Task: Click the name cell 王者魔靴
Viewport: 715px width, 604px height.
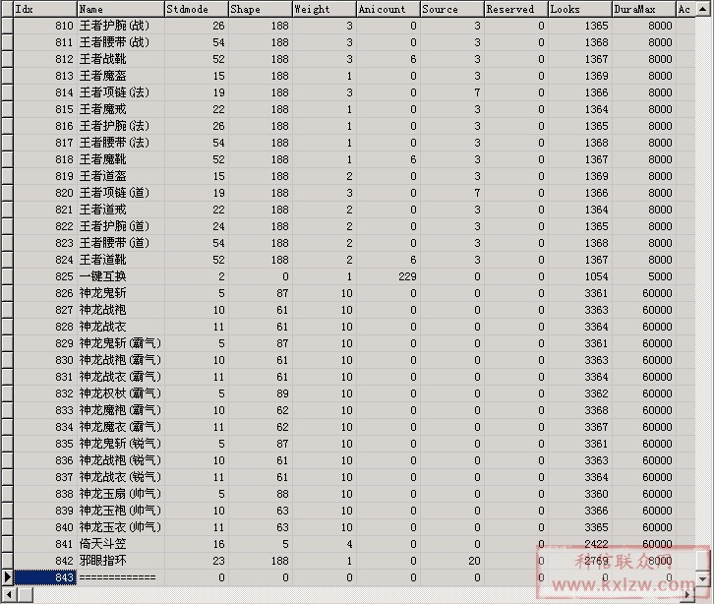Action: [x=120, y=159]
